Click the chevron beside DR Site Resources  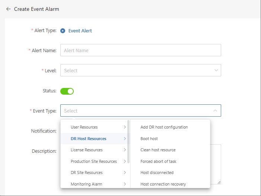pyautogui.click(x=125, y=173)
